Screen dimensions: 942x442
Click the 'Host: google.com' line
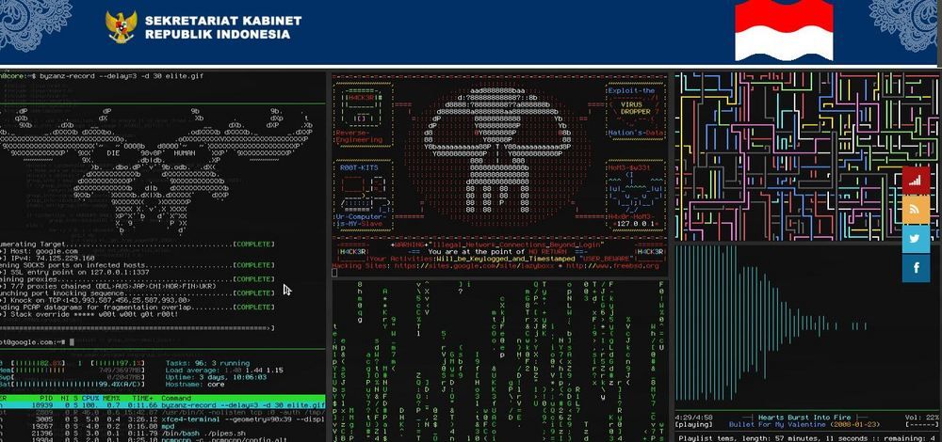coord(40,251)
